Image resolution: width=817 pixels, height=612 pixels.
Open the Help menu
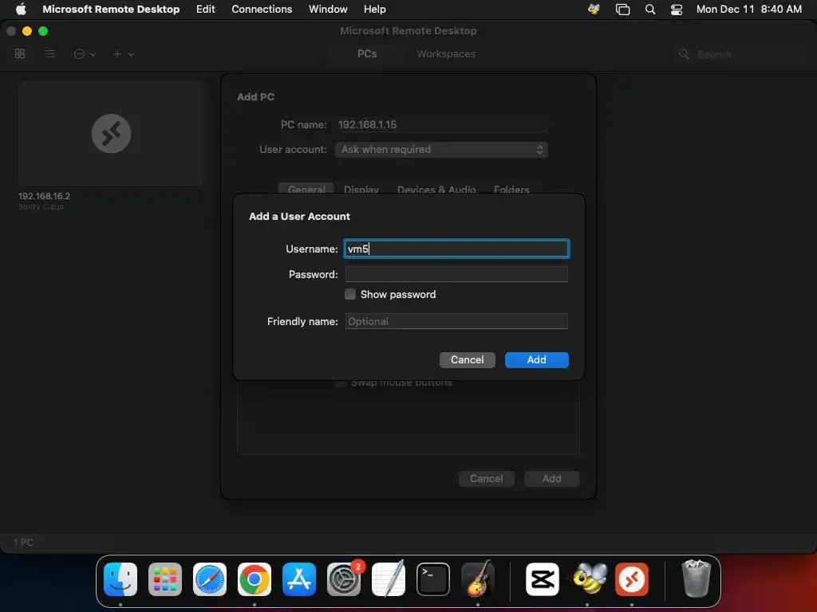point(375,9)
